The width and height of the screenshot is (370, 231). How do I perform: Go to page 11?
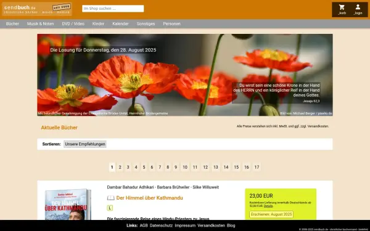(195, 167)
